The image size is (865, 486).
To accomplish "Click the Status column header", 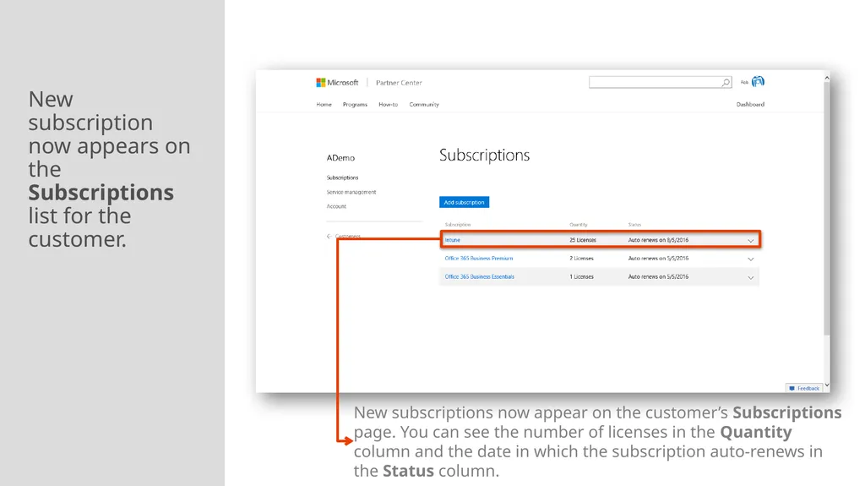I will point(634,225).
